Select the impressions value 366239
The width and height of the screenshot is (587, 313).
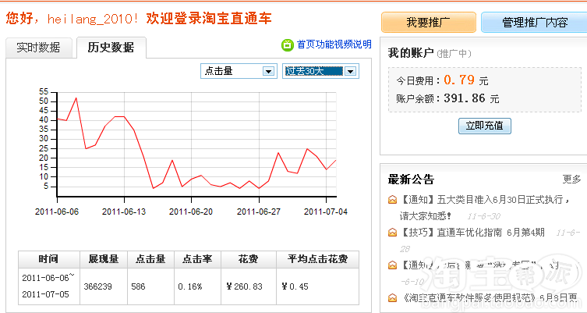click(x=97, y=286)
